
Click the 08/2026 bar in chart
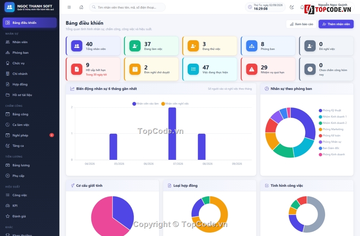coord(202,147)
